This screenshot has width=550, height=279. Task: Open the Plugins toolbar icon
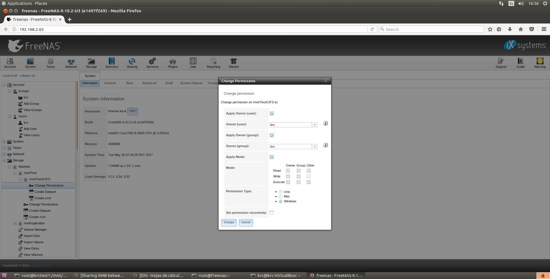[173, 63]
